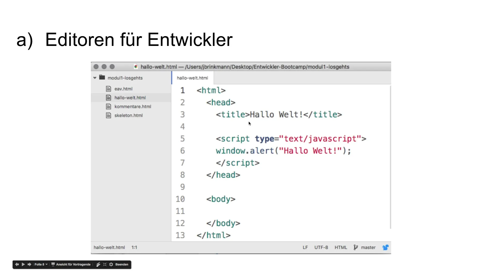Collapse the modul1-losgehts folder
The width and height of the screenshot is (482, 271).
click(95, 78)
